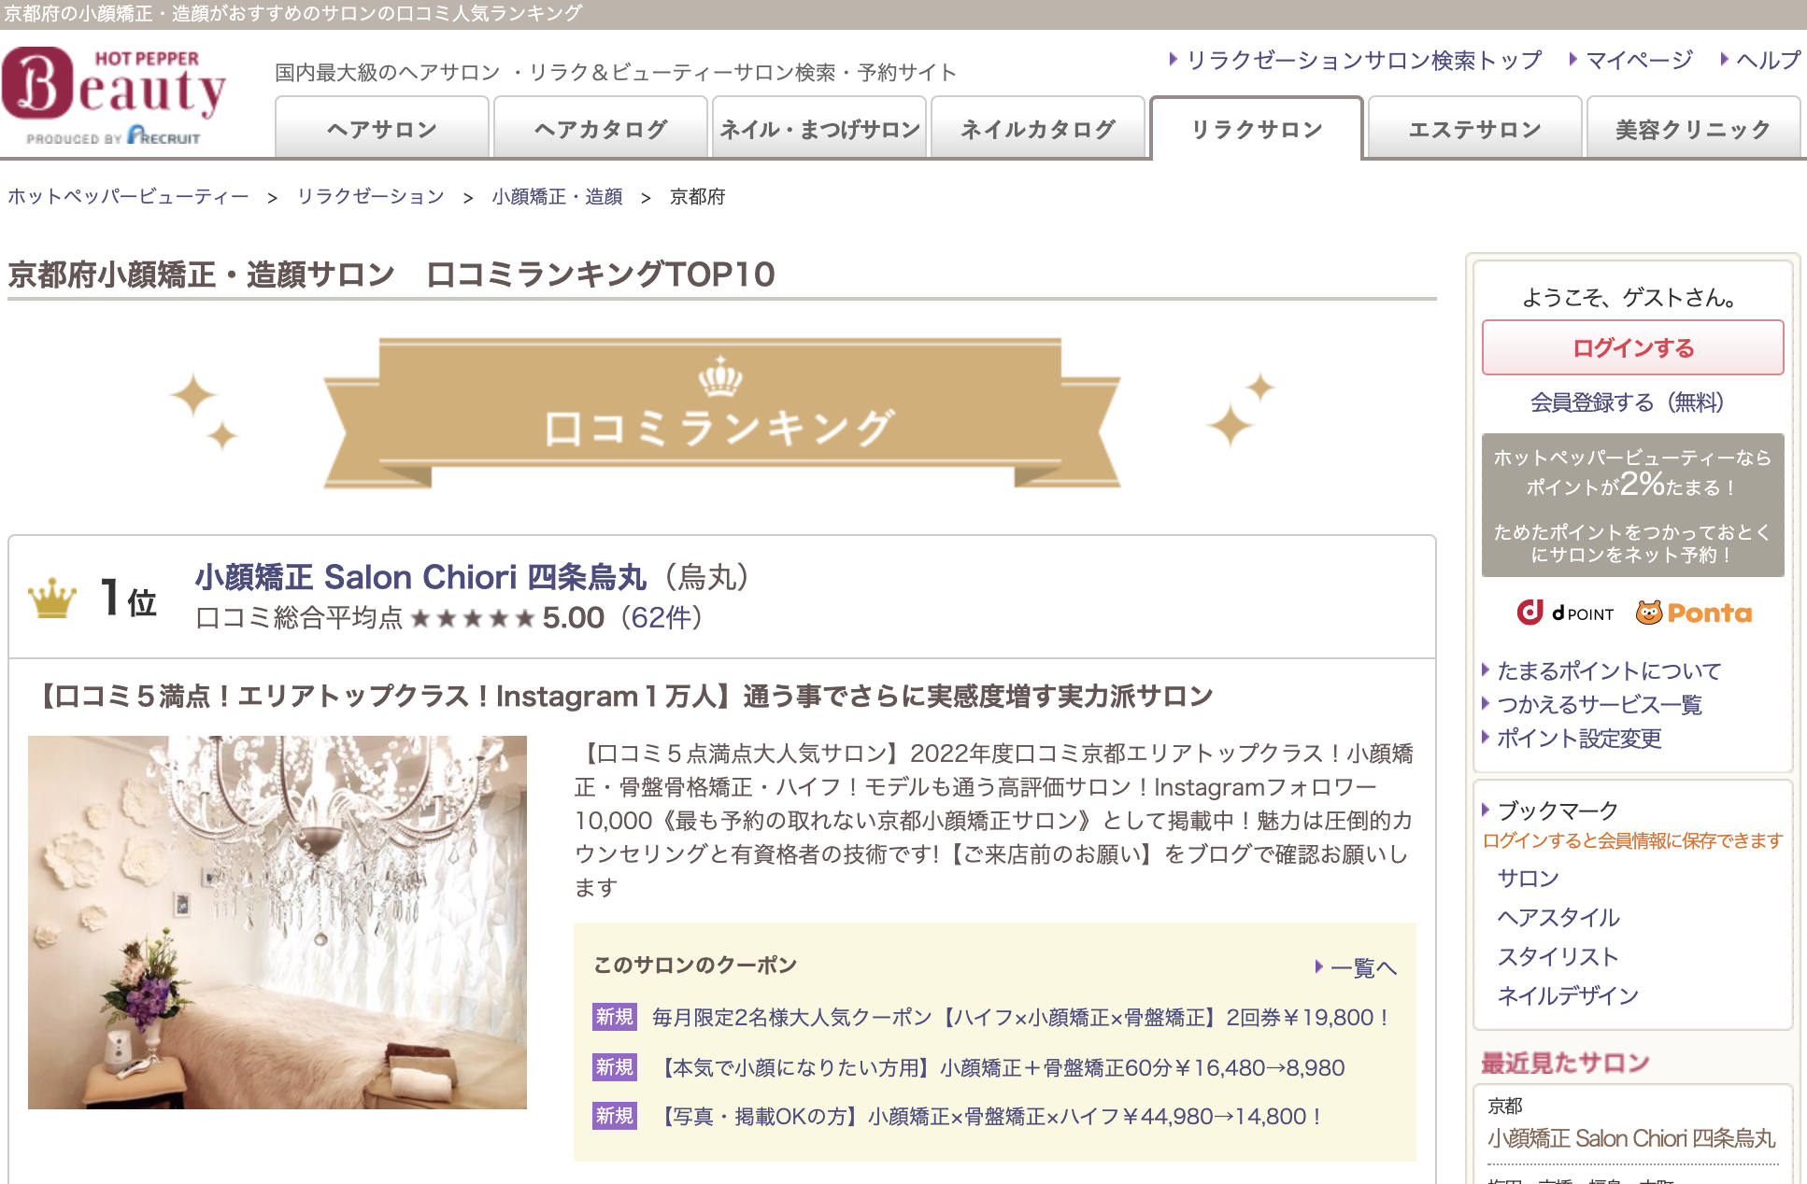This screenshot has width=1807, height=1184.
Task: Click second 新規 coupon badge
Action: (x=614, y=1067)
